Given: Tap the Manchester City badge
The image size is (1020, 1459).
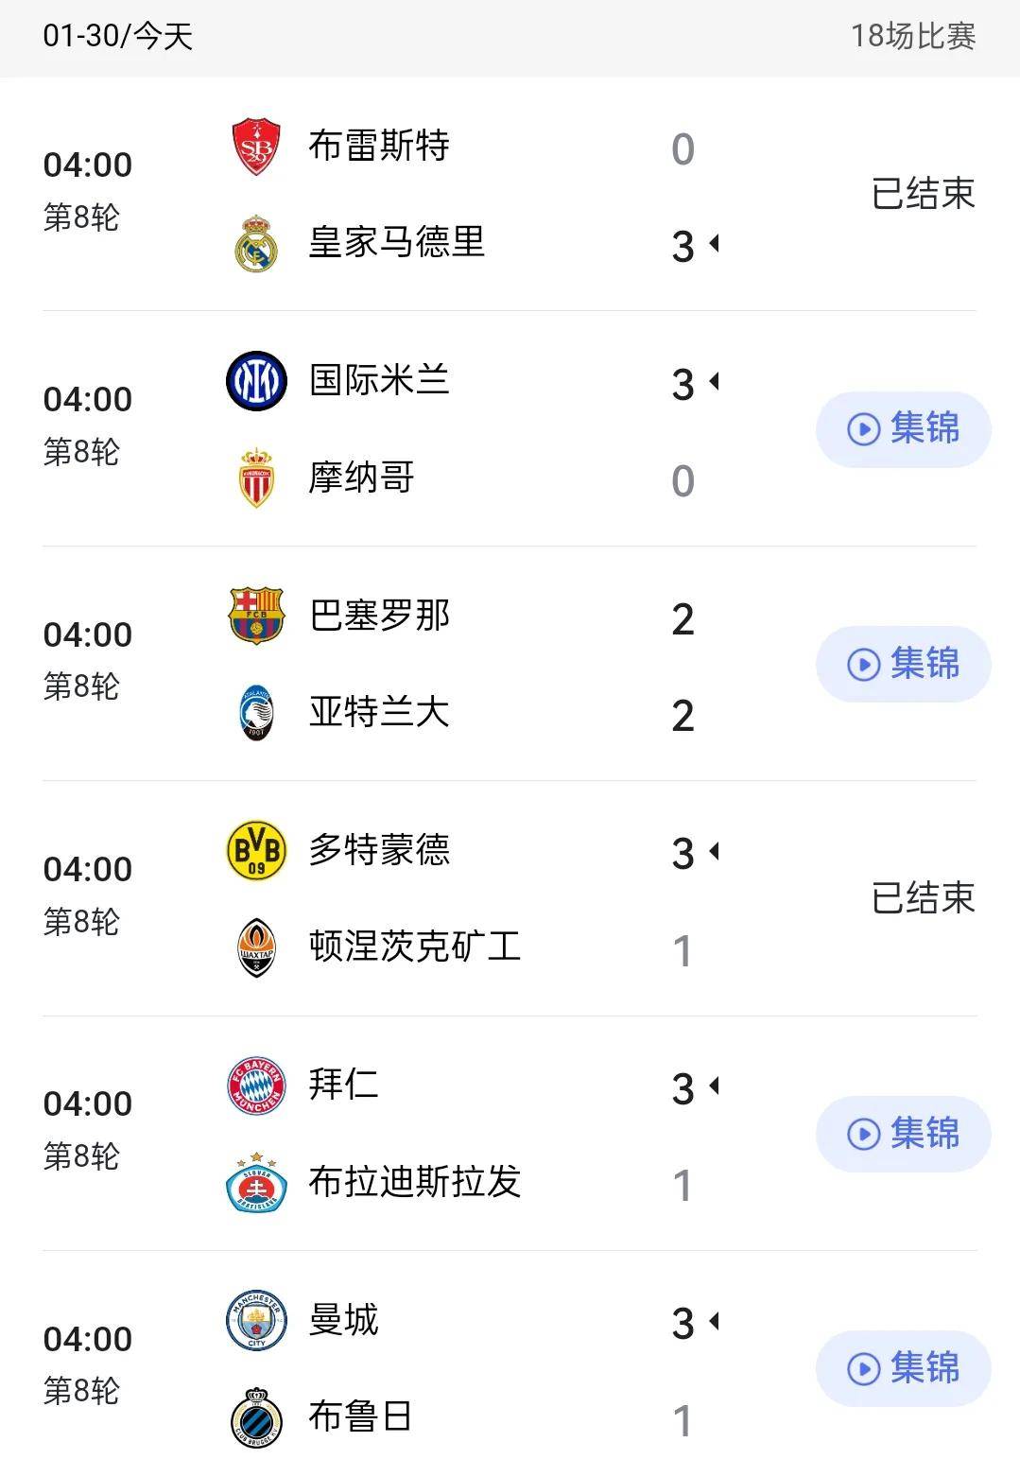Looking at the screenshot, I should point(256,1321).
